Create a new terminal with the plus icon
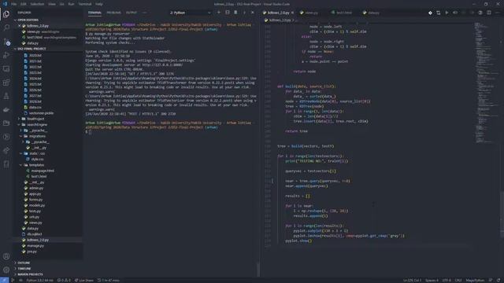The height and width of the screenshot is (283, 504). 219,13
